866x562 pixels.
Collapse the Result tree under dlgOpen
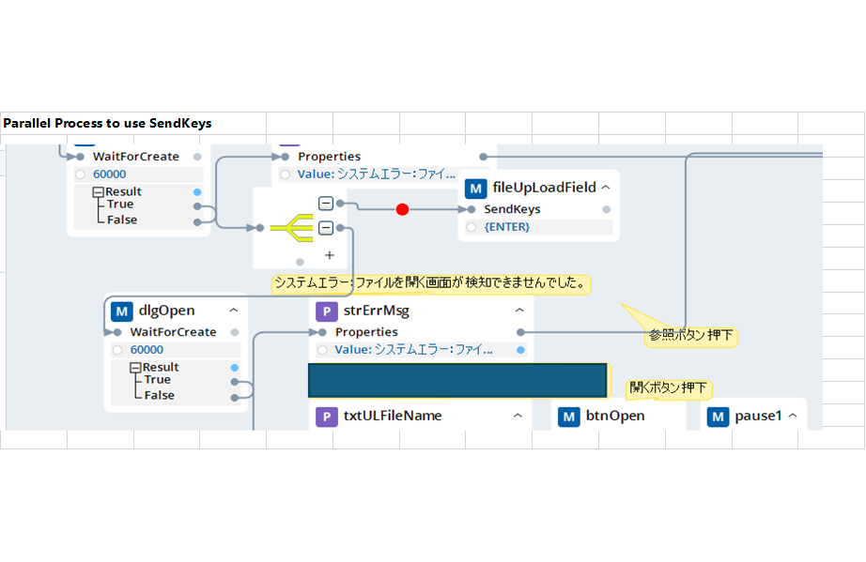pos(134,367)
